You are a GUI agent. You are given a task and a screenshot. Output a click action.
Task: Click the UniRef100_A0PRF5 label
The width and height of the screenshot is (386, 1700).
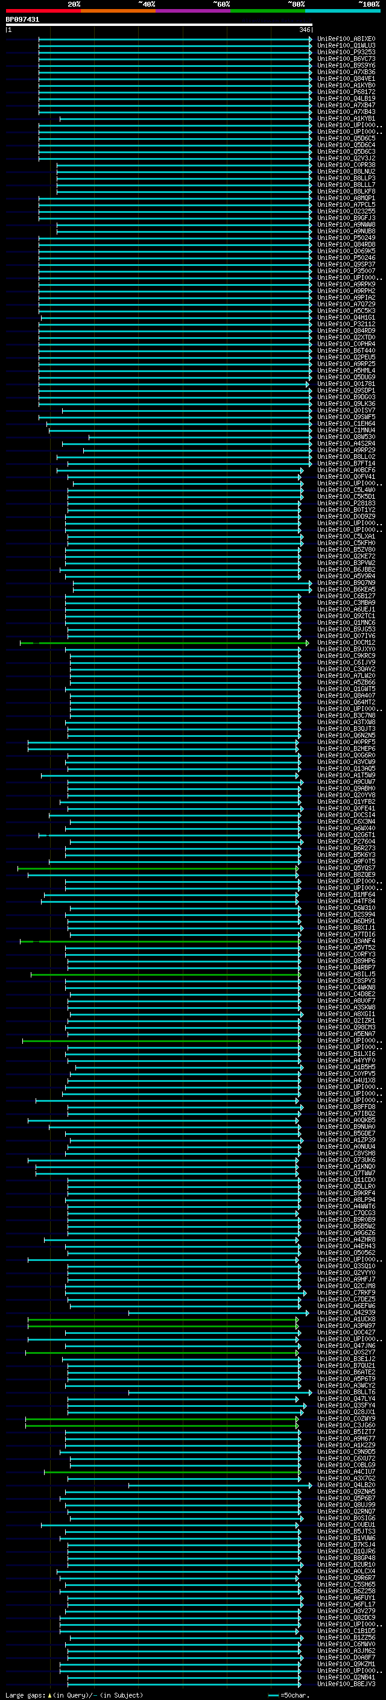(x=346, y=742)
